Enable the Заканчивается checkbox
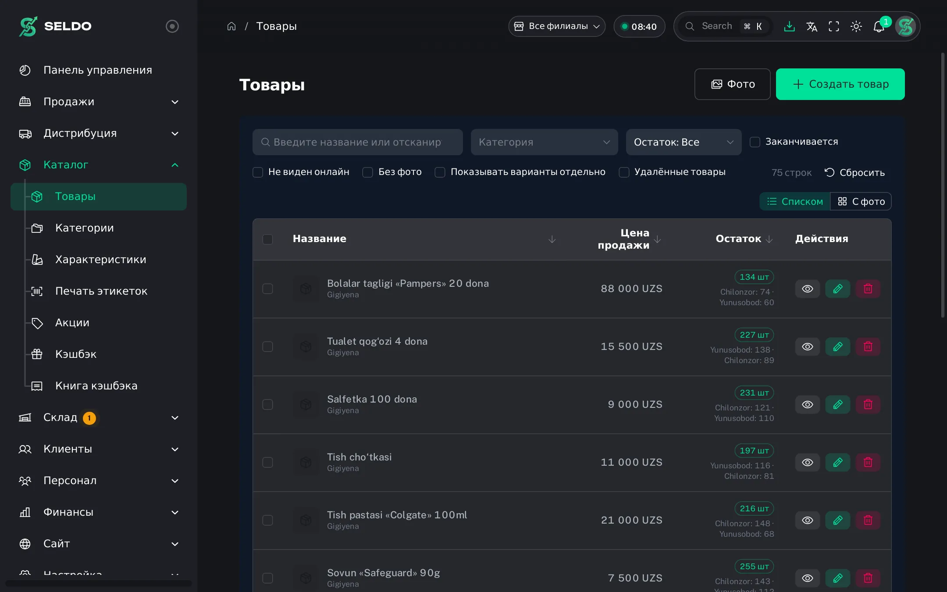The width and height of the screenshot is (947, 592). 755,142
